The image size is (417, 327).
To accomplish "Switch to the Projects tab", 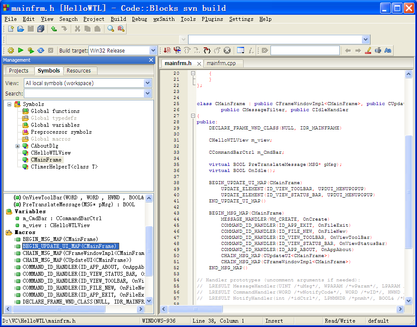I will click(19, 71).
